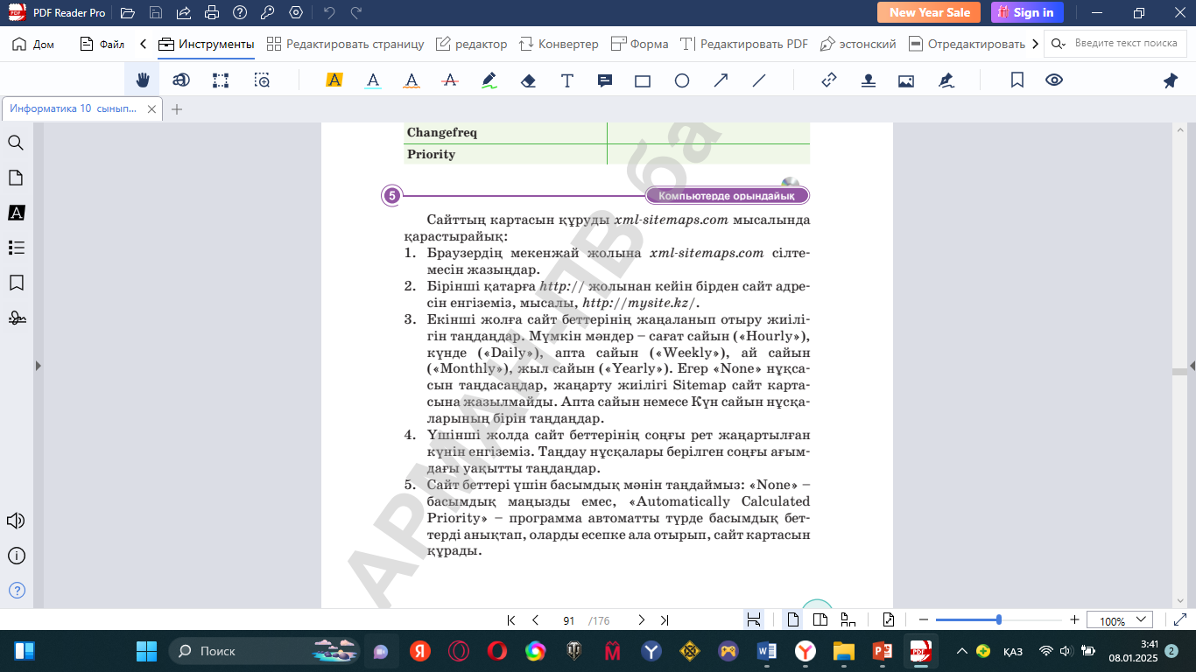Click the Sign in button

tap(1027, 12)
